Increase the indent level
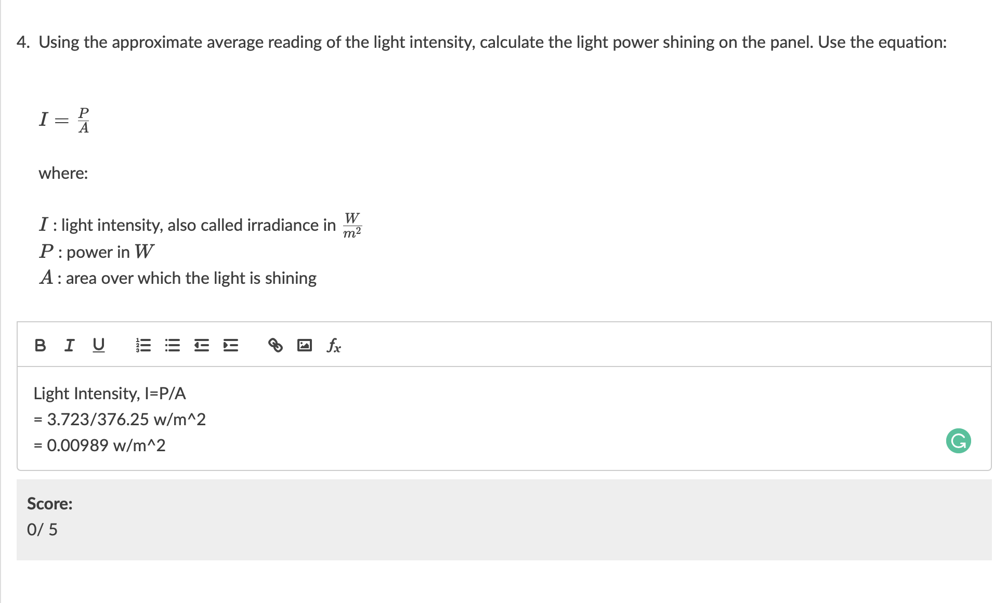The width and height of the screenshot is (994, 603). 230,345
